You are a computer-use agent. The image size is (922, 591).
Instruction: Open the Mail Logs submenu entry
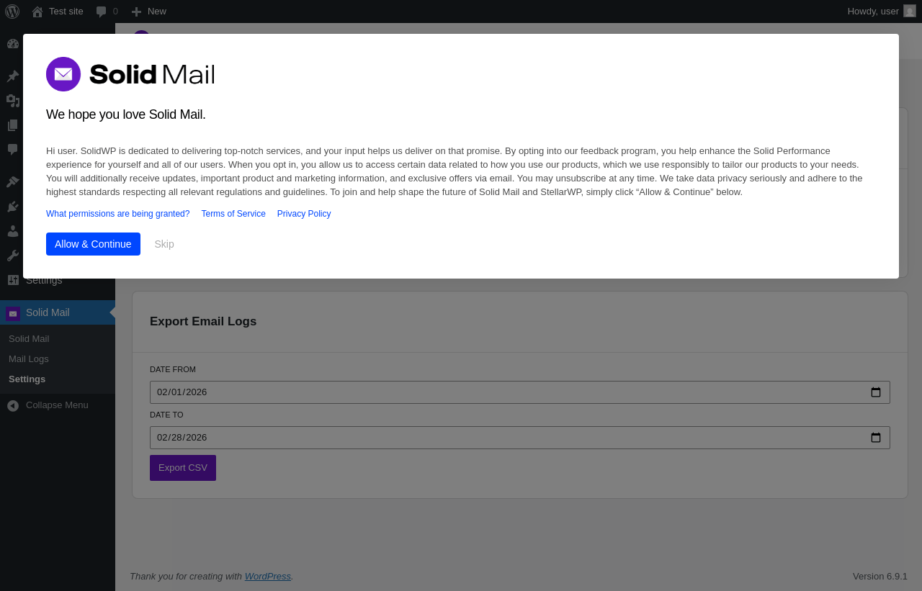(29, 358)
